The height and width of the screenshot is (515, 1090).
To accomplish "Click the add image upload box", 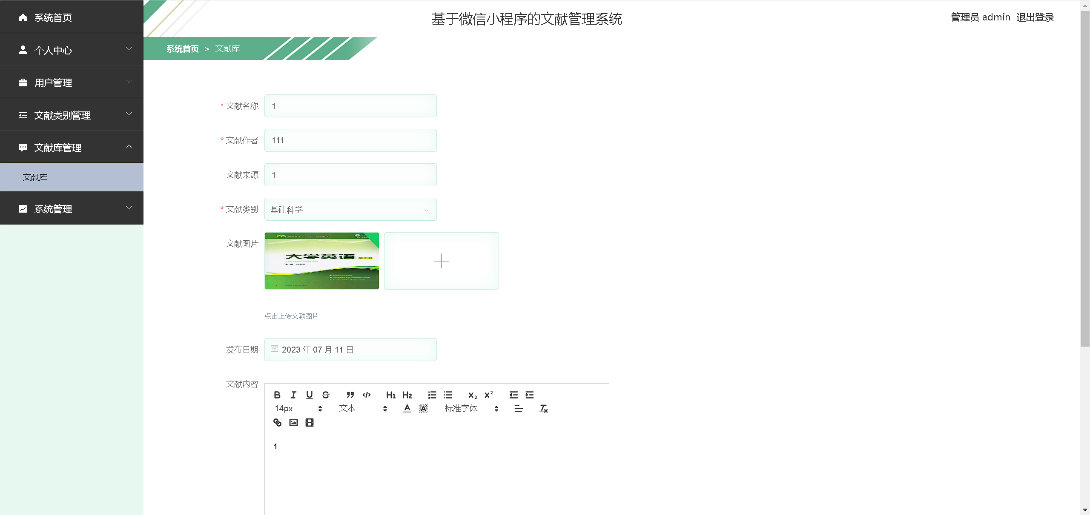I will 441,261.
